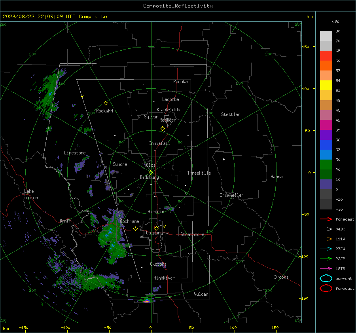Click the orange 111V arrow icon
Viewport: 356px width, 333px height.
coord(326,239)
